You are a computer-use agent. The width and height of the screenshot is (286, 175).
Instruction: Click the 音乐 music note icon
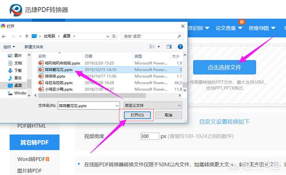pos(10,78)
